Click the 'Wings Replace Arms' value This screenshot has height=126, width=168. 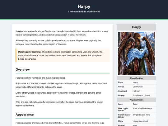141,115
